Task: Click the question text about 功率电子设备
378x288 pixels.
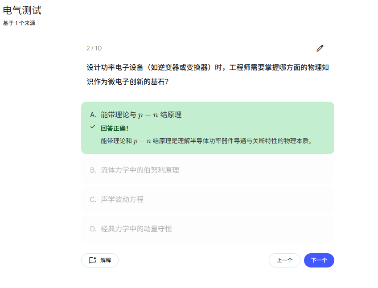Action: (x=208, y=74)
